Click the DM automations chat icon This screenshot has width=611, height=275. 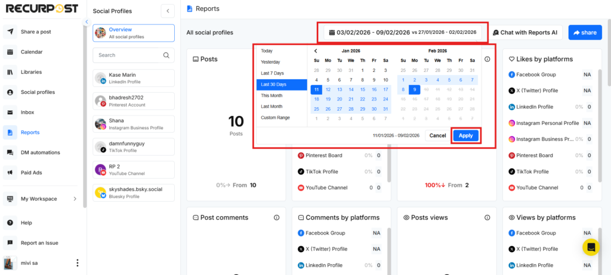[10, 152]
